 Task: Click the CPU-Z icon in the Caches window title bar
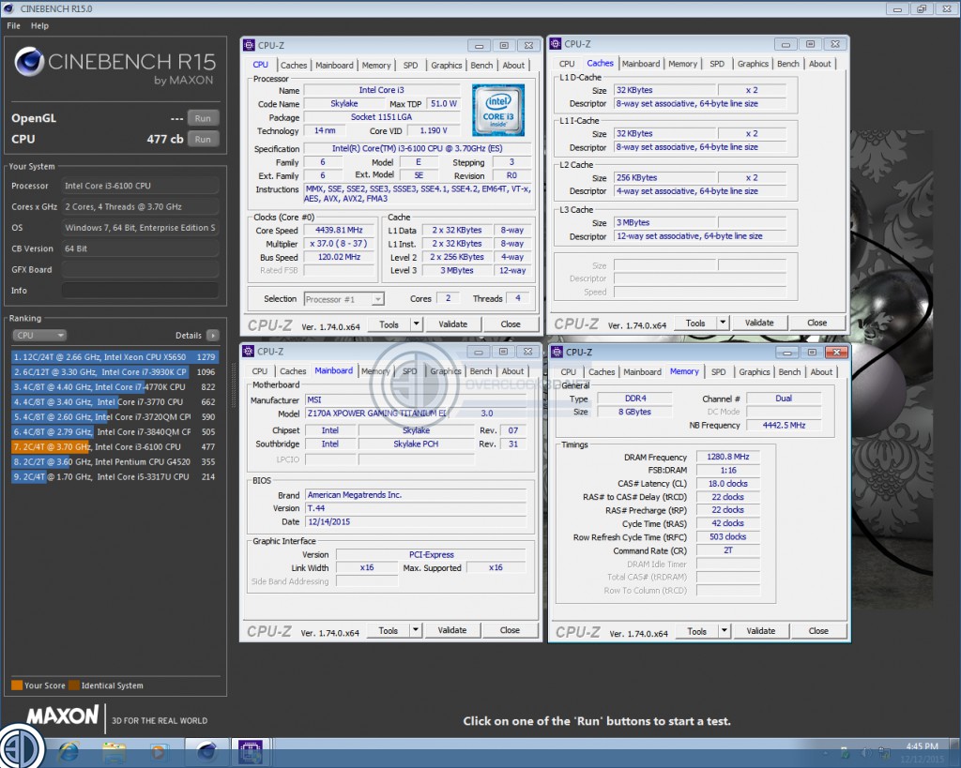pos(556,44)
